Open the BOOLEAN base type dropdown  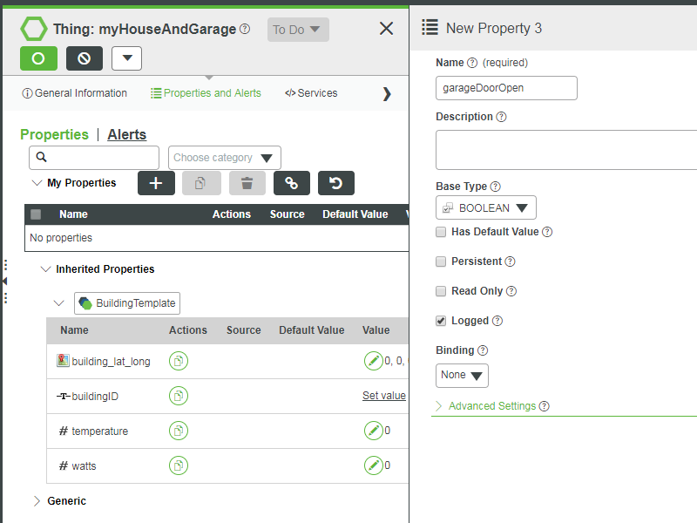486,207
